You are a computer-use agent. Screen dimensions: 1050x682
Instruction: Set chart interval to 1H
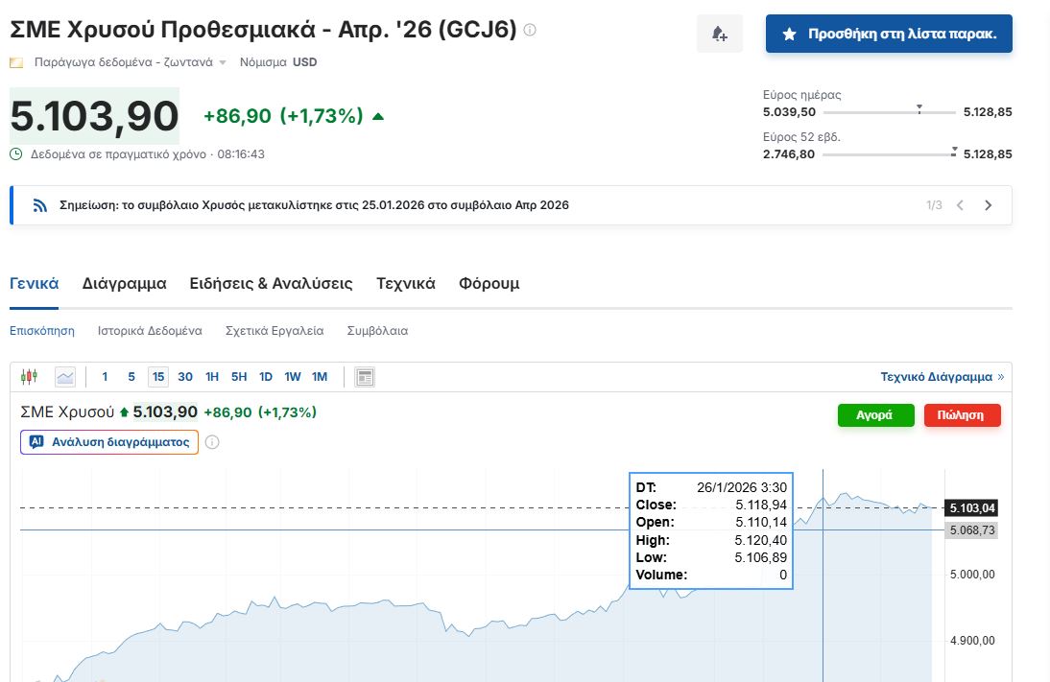212,377
